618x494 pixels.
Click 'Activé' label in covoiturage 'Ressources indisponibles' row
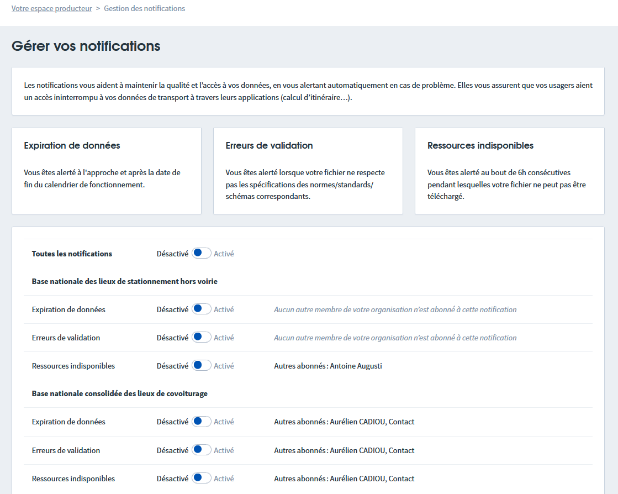224,479
